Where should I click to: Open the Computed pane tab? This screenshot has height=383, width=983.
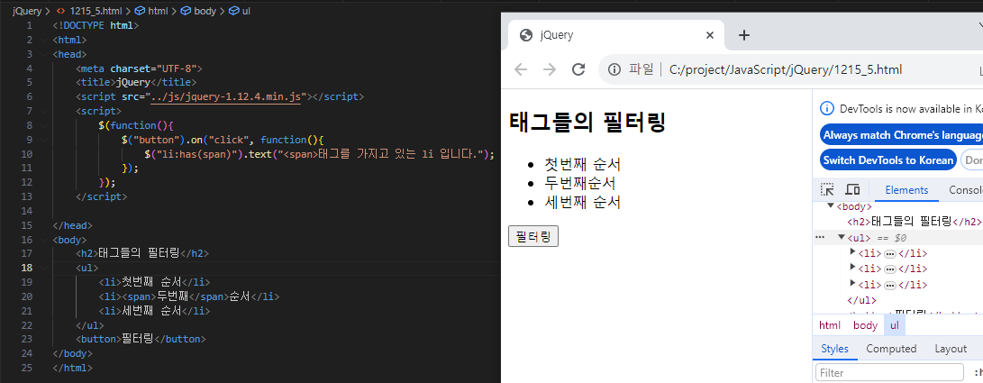891,349
